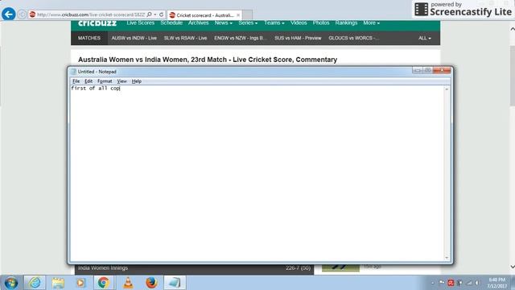Launch VLC media player from taskbar
The image size is (515, 290).
128,283
